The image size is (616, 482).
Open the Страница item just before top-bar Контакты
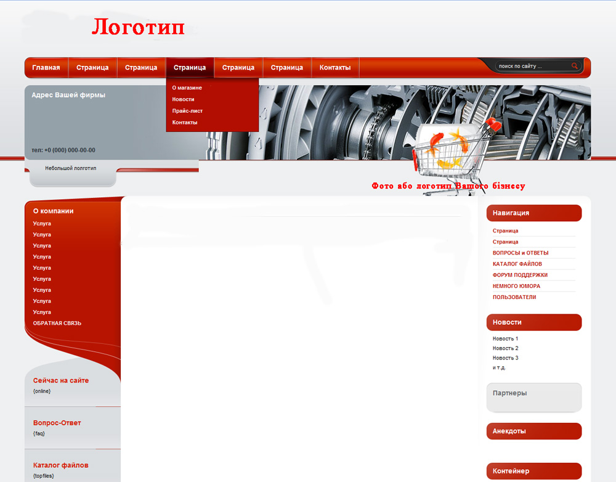(287, 68)
